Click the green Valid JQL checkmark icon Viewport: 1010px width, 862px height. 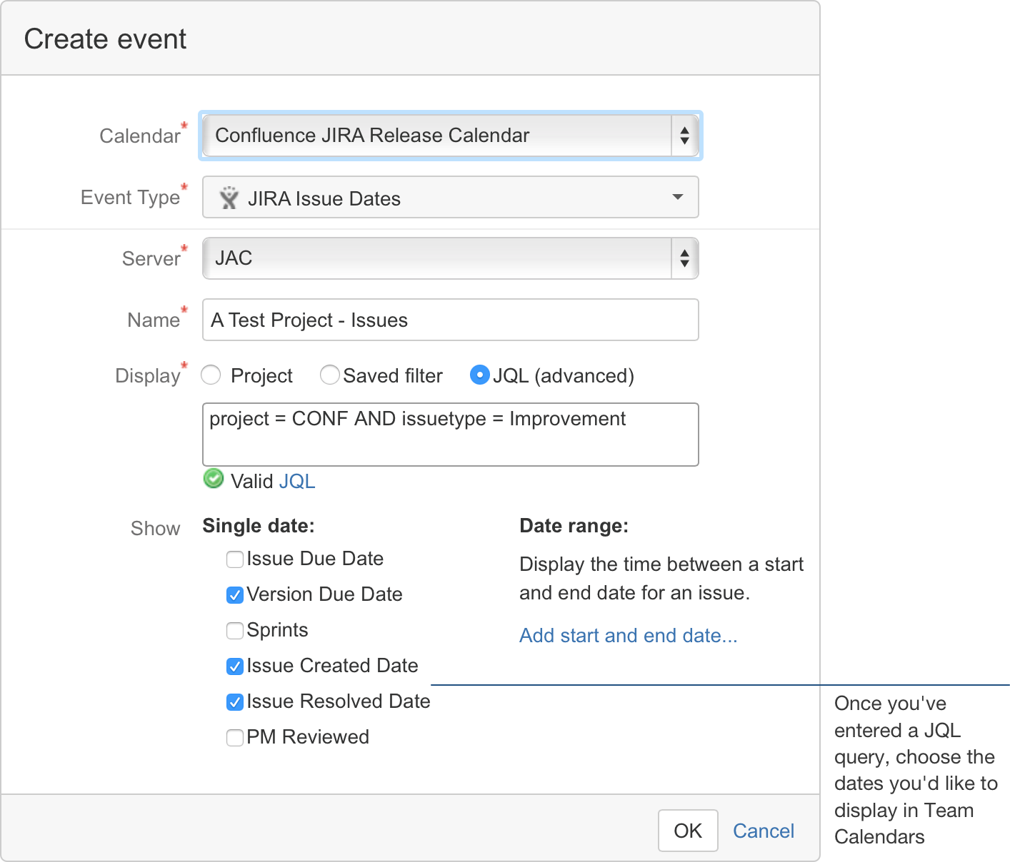click(214, 479)
